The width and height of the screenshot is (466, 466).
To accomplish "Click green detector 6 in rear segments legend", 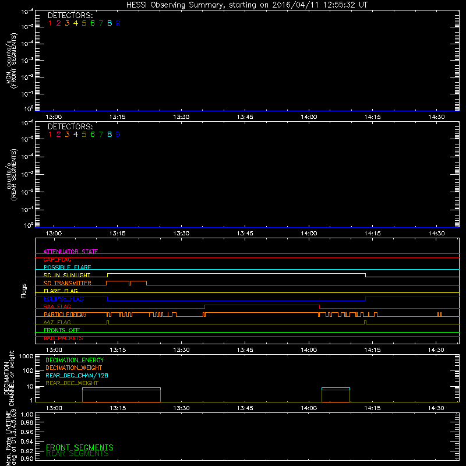I will [x=93, y=135].
